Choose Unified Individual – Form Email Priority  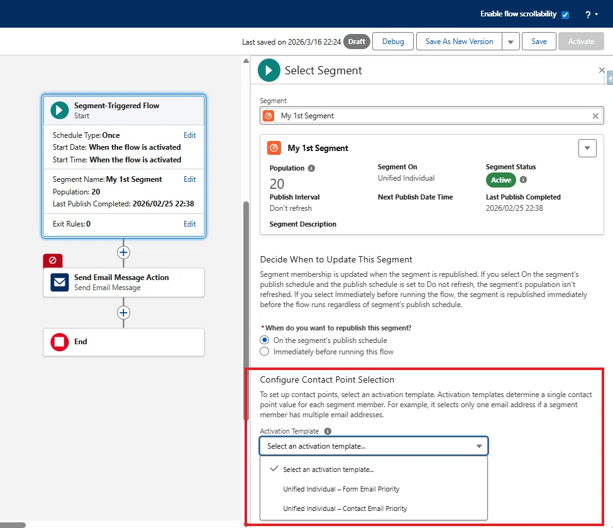pos(373,489)
